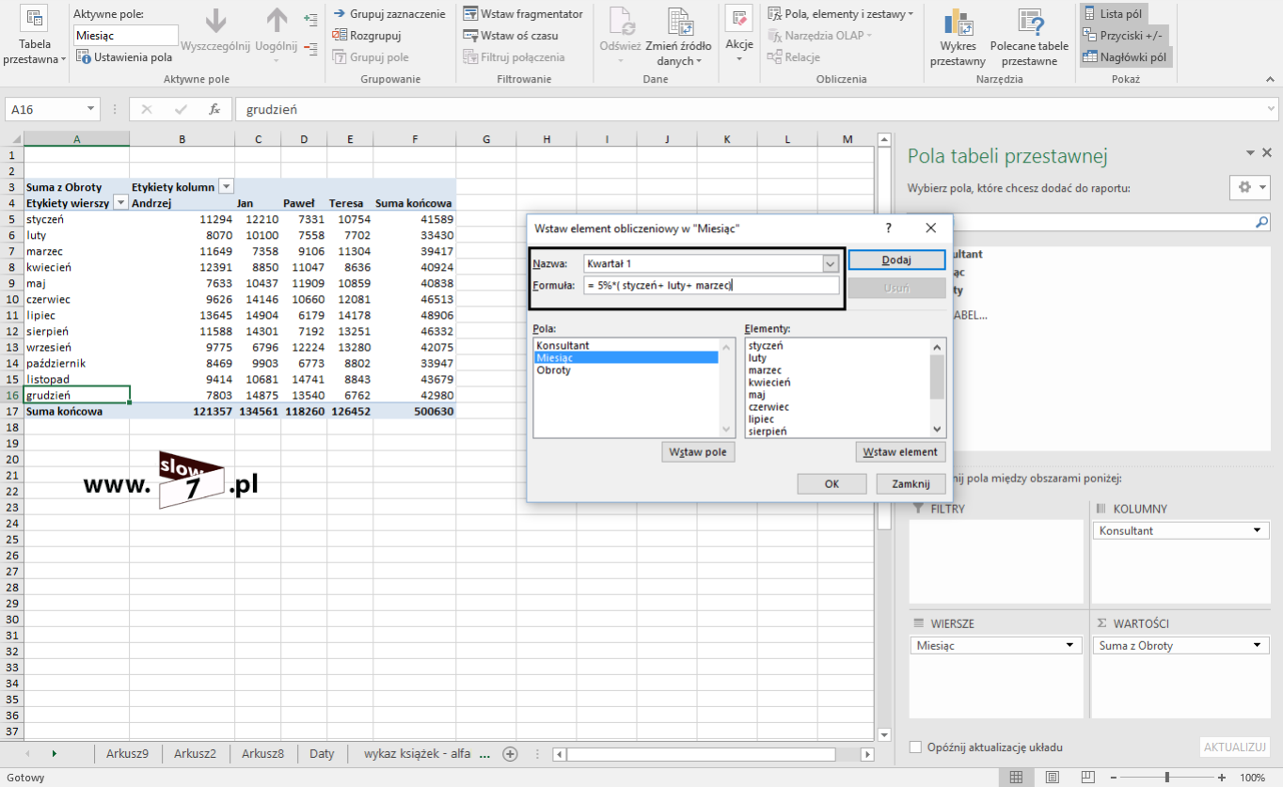Click Wstaw fragmentator
Viewport: 1283px width, 787px height.
[x=523, y=14]
